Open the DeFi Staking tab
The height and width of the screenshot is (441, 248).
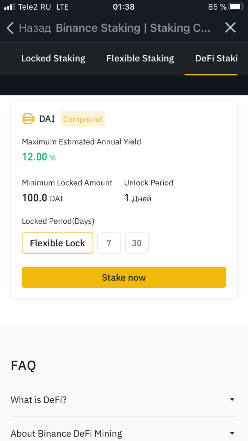pyautogui.click(x=216, y=59)
